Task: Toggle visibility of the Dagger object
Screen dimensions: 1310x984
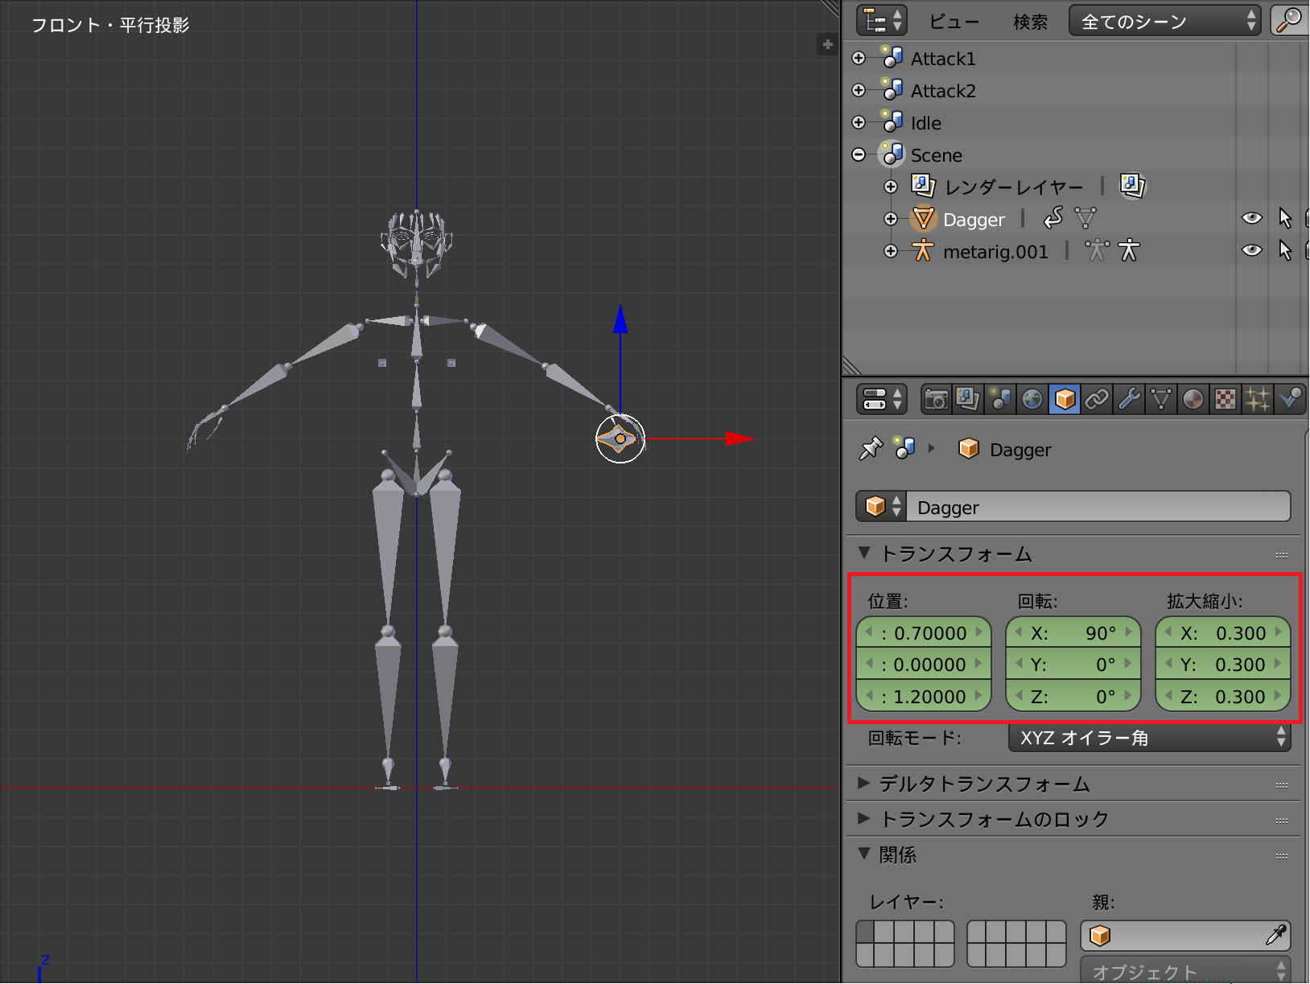Action: (1252, 217)
